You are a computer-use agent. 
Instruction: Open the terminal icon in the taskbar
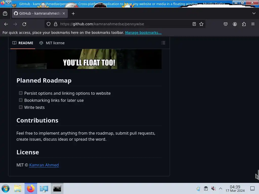point(57,188)
